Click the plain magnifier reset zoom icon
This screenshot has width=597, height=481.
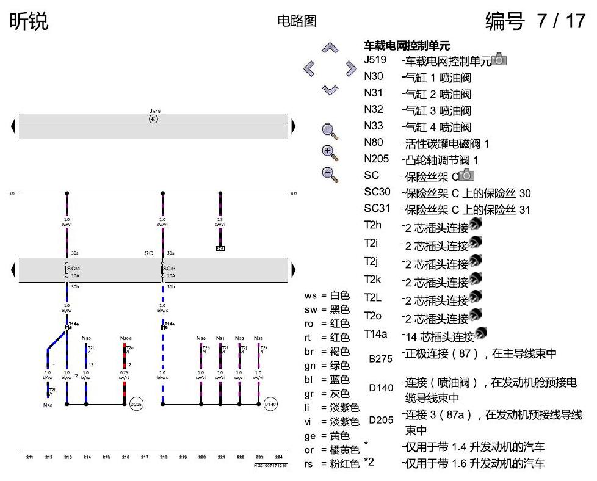(330, 131)
